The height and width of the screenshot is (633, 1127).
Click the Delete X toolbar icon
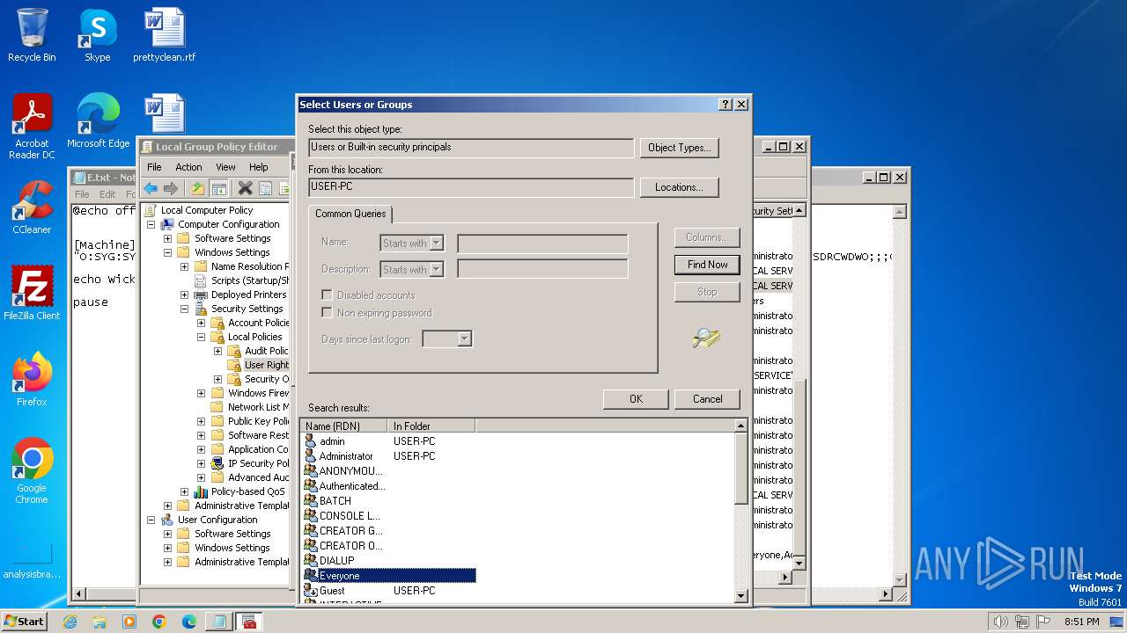click(246, 188)
